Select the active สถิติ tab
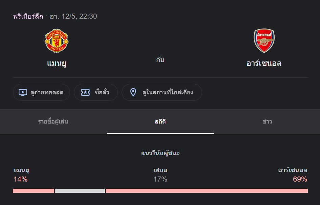The height and width of the screenshot is (205, 320). click(160, 121)
